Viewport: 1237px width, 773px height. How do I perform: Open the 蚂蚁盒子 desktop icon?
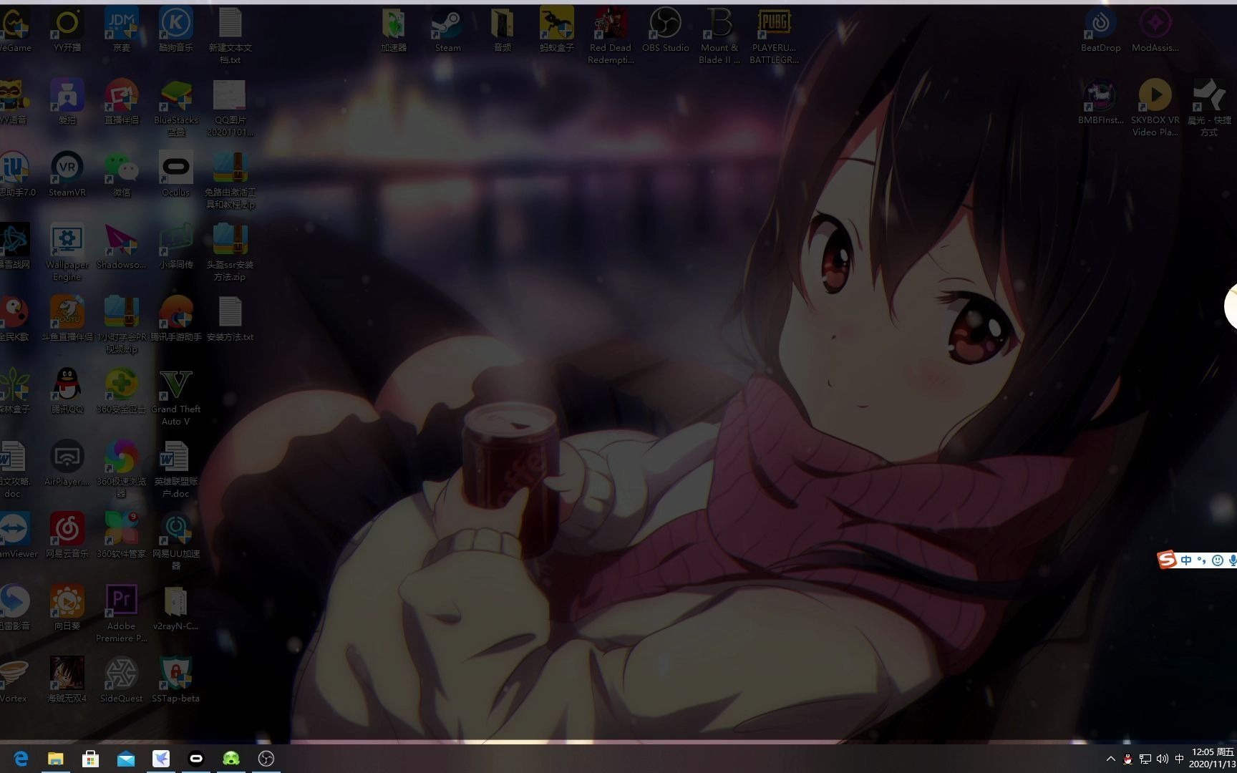coord(557,30)
